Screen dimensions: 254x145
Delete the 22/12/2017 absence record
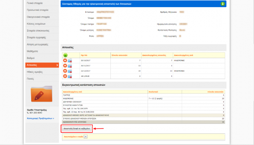70,71
